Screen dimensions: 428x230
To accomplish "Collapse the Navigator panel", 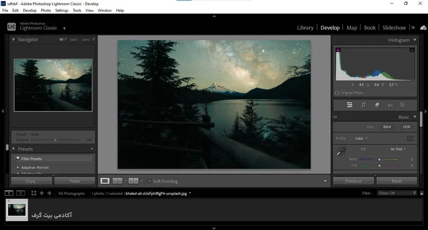I will [x=13, y=39].
